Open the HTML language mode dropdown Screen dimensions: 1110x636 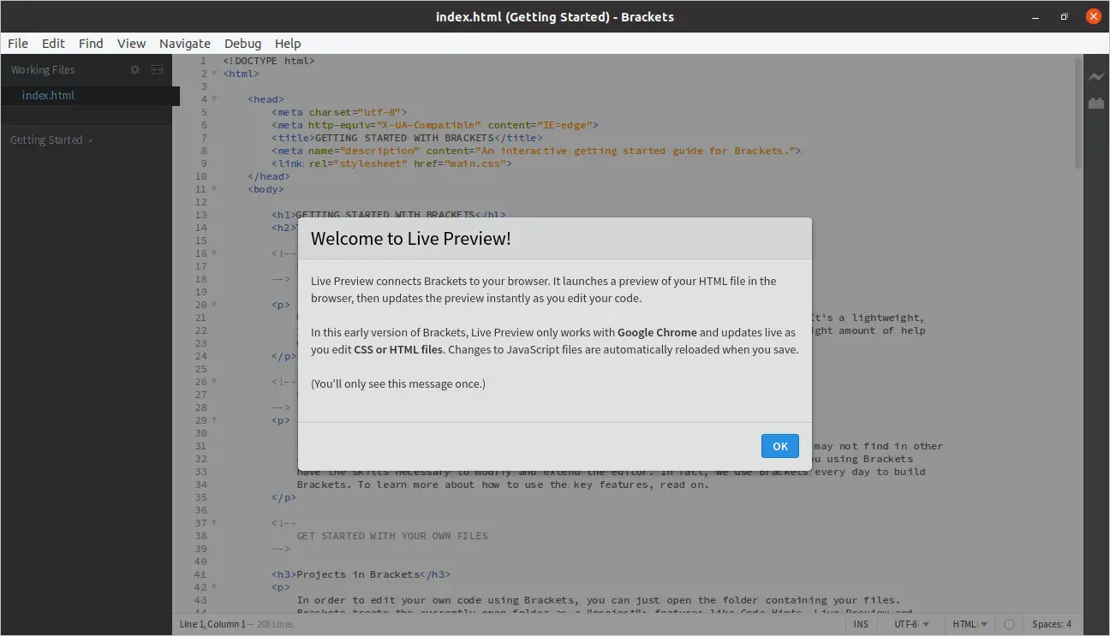coord(970,625)
